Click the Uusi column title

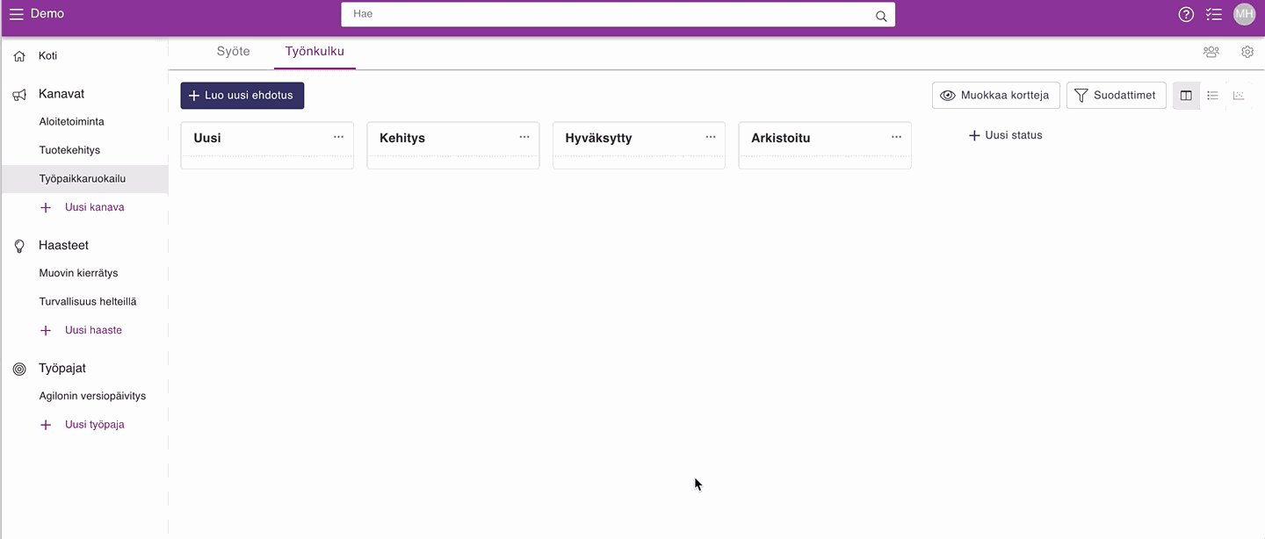(x=207, y=138)
